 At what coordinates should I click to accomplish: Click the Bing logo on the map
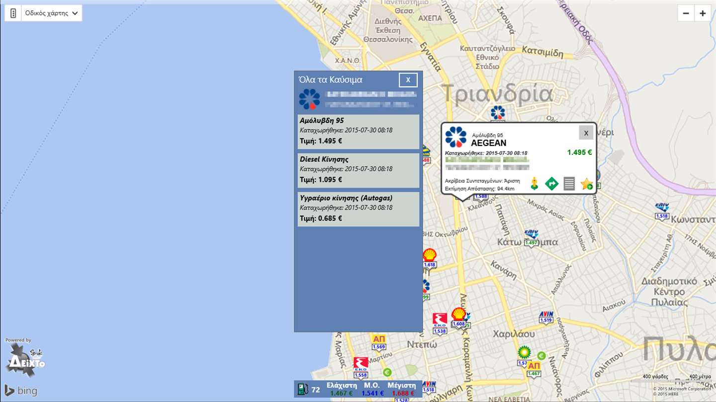(x=21, y=391)
